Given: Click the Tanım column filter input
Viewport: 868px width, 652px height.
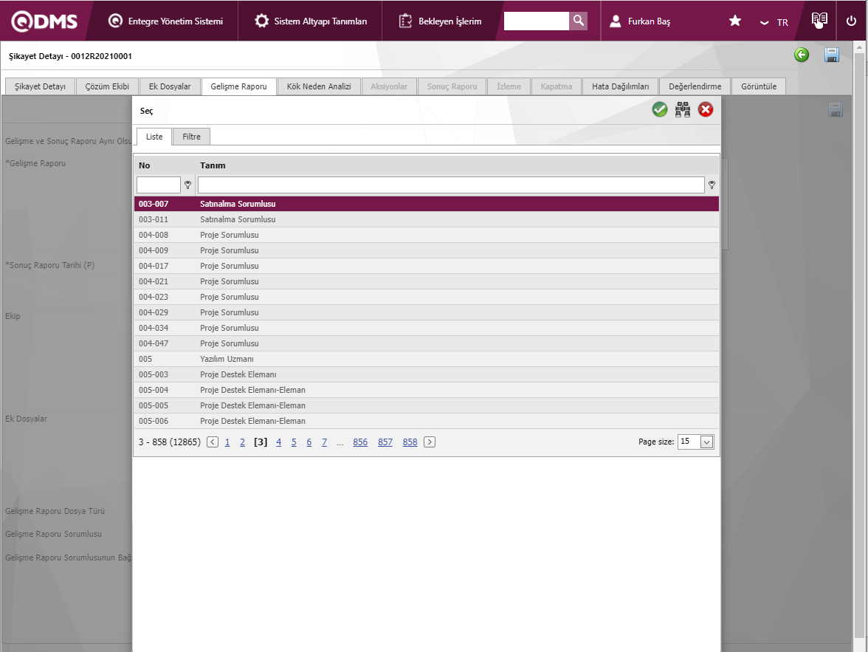Looking at the screenshot, I should (451, 185).
